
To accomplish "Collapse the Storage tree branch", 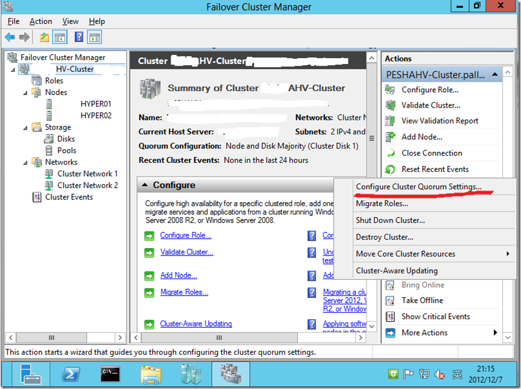I will 25,128.
